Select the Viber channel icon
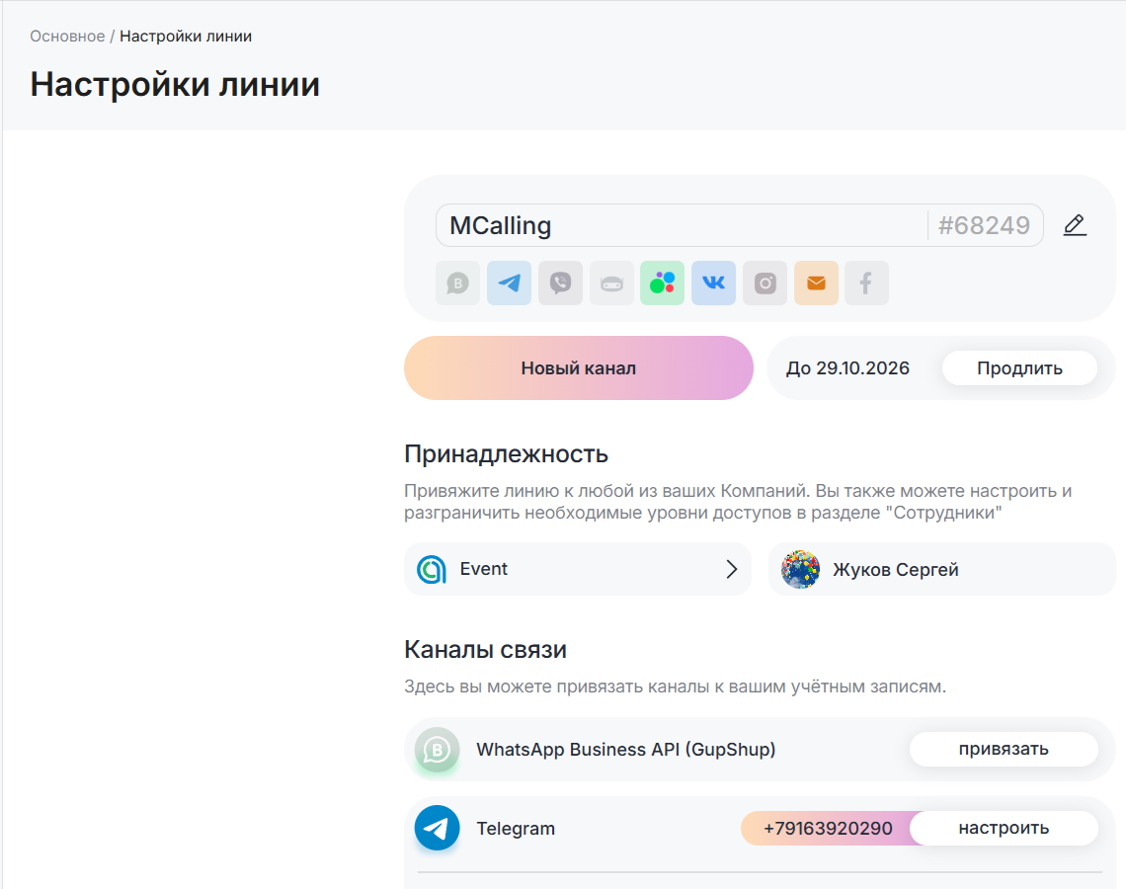The image size is (1126, 889). pyautogui.click(x=560, y=283)
